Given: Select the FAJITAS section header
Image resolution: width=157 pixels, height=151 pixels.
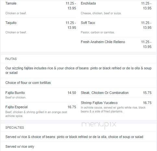Looking at the screenshot, I should pyautogui.click(x=11, y=59).
